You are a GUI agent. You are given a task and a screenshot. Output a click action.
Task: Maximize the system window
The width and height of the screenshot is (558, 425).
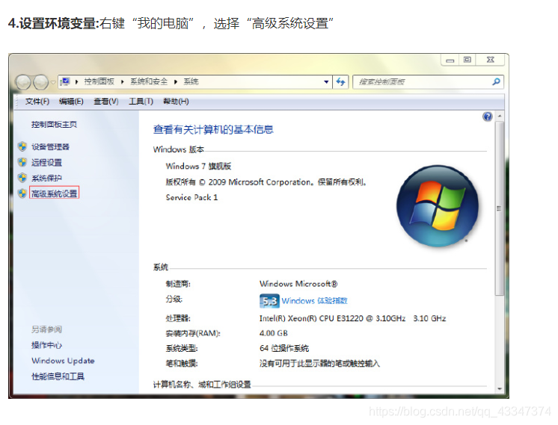(467, 60)
